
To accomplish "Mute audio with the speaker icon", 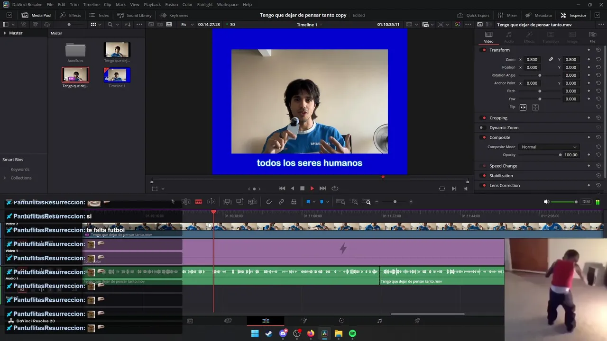I will [546, 202].
